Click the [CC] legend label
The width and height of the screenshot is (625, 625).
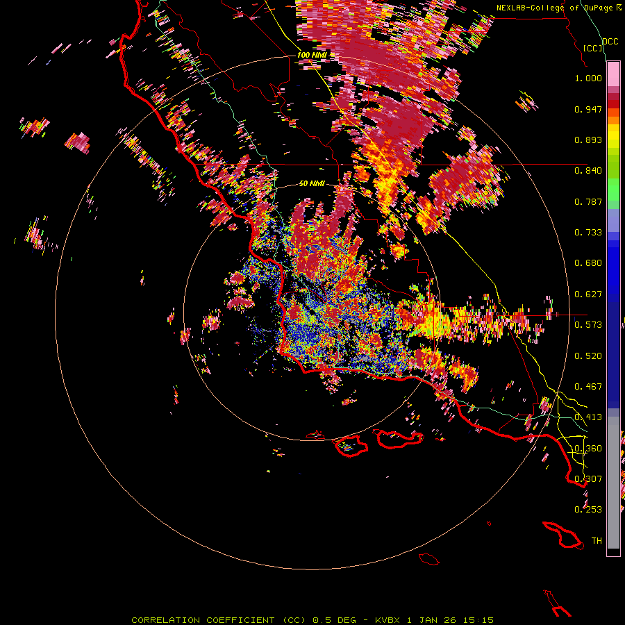click(593, 48)
